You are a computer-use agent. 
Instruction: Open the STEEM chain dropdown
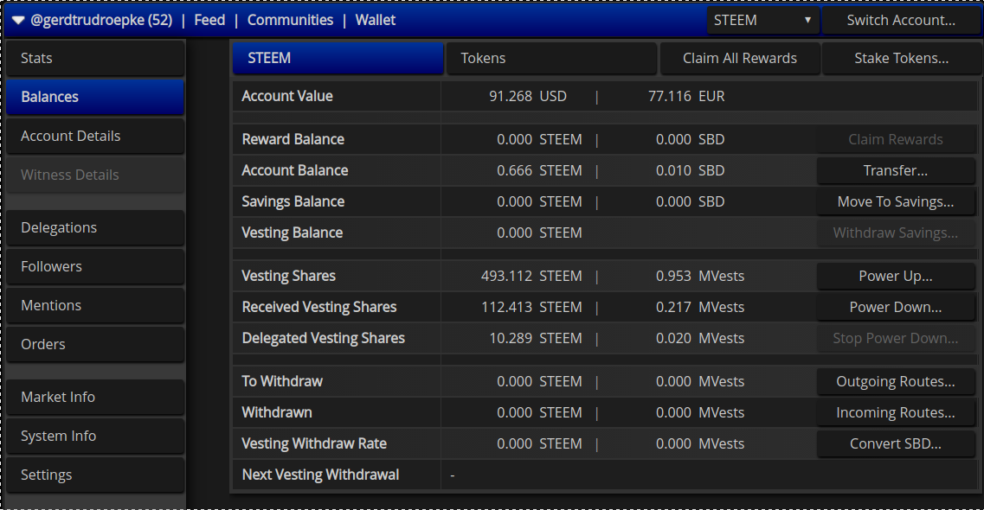point(762,20)
